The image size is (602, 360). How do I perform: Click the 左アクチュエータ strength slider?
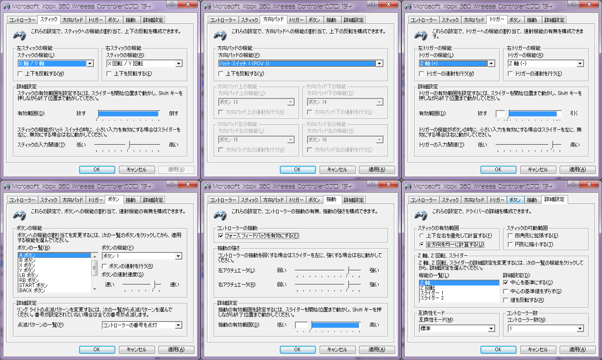coord(328,271)
